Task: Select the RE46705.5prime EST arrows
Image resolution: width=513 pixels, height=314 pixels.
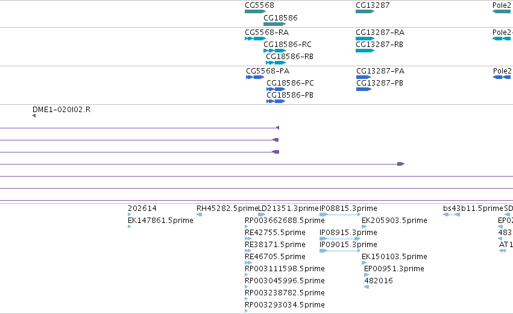Action: coord(248,263)
